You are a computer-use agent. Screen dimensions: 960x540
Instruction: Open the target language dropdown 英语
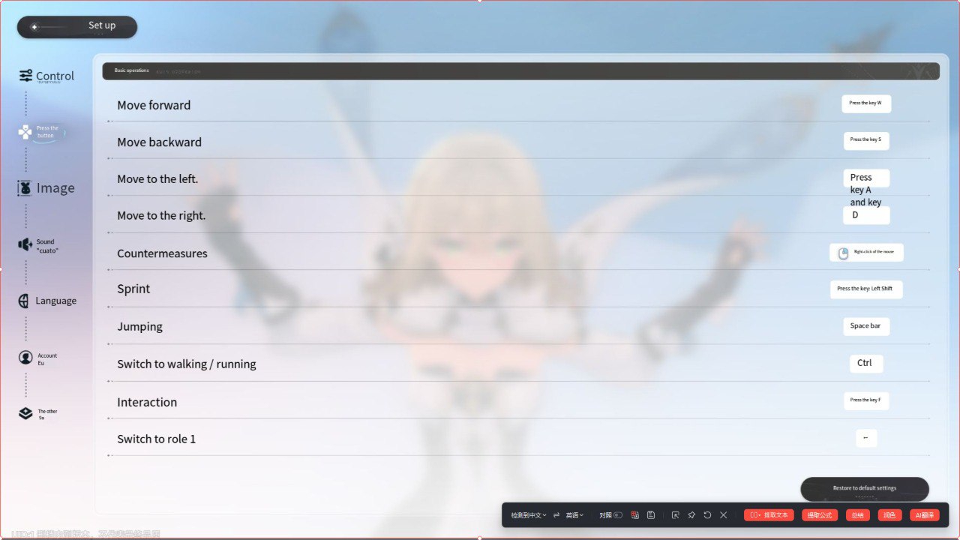(574, 515)
